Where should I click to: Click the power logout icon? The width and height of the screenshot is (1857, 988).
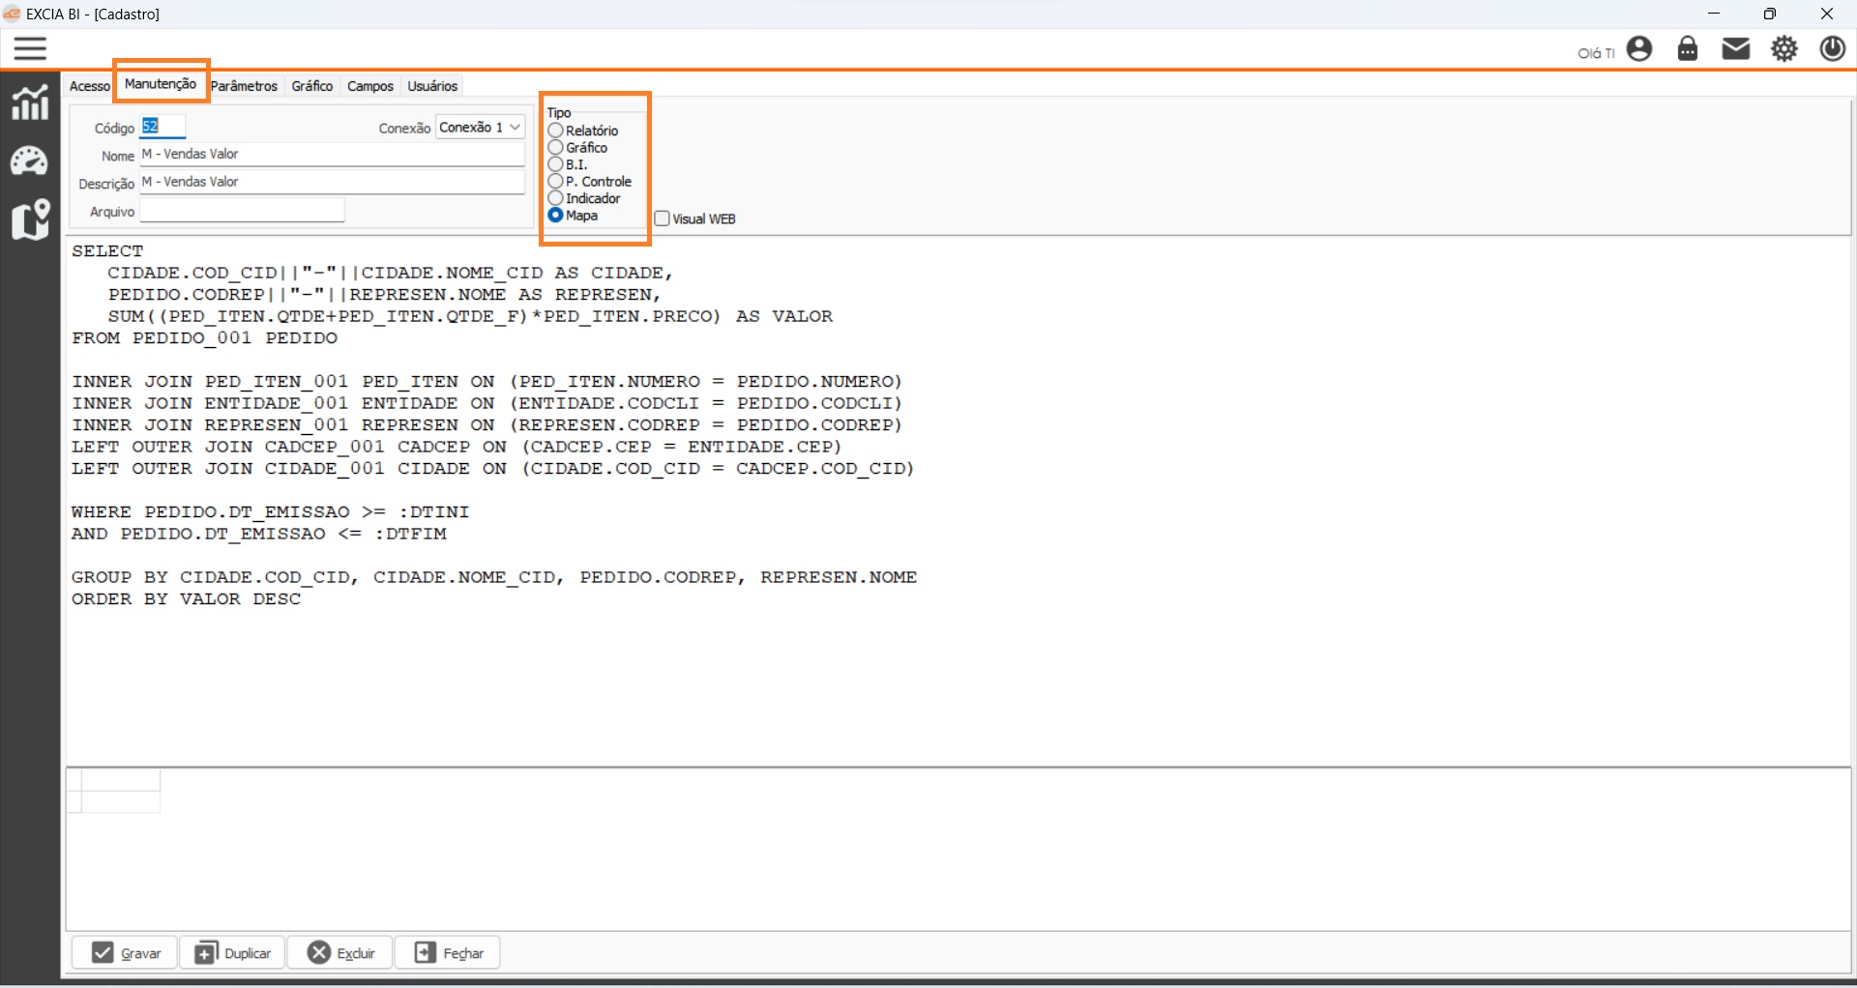tap(1833, 48)
